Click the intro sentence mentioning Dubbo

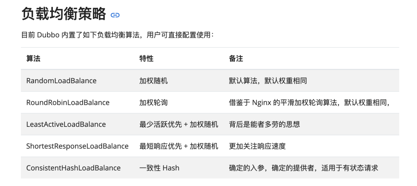[x=117, y=35]
